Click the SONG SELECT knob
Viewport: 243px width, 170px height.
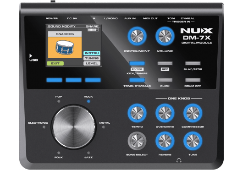tap(137, 141)
